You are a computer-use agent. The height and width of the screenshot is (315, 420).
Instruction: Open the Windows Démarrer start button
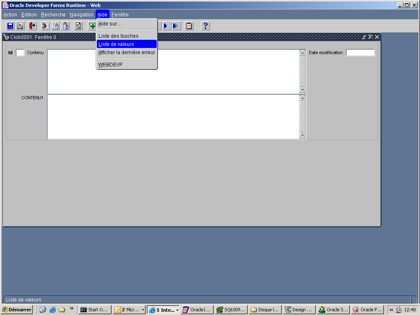click(17, 310)
